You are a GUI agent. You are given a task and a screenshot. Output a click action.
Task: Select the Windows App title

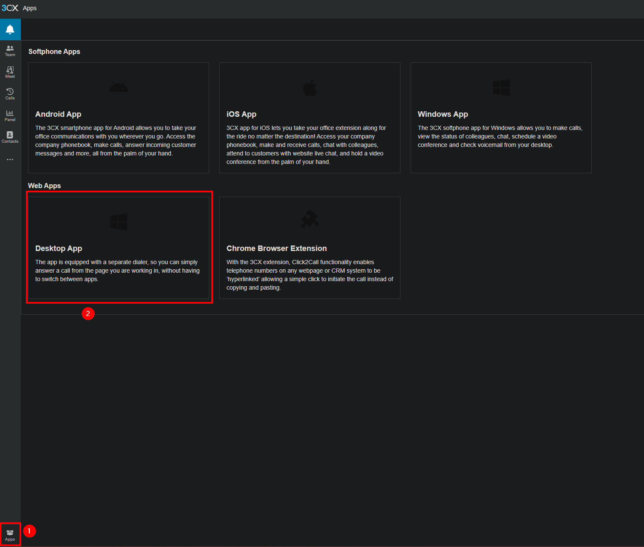pos(443,114)
